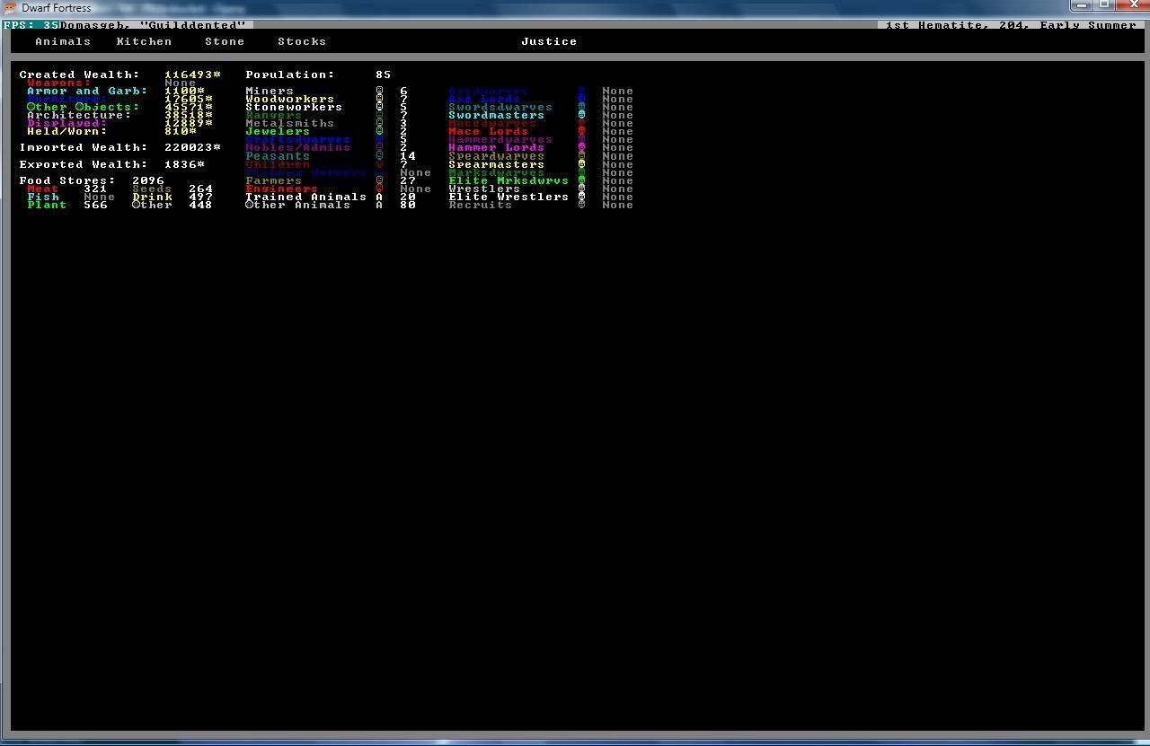Click the dwarf icon beside Farmers
The image size is (1150, 746).
click(379, 180)
